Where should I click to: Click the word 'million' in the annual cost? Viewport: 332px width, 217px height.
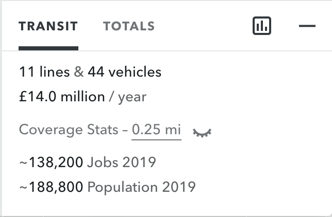82,97
